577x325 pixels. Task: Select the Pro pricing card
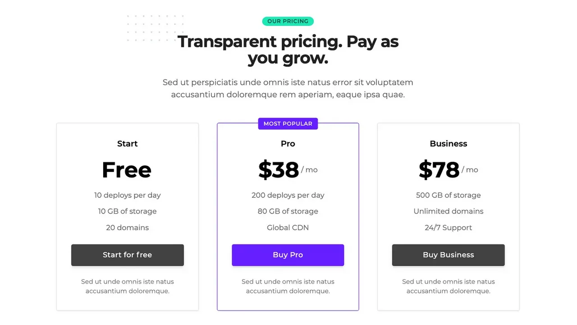point(288,216)
